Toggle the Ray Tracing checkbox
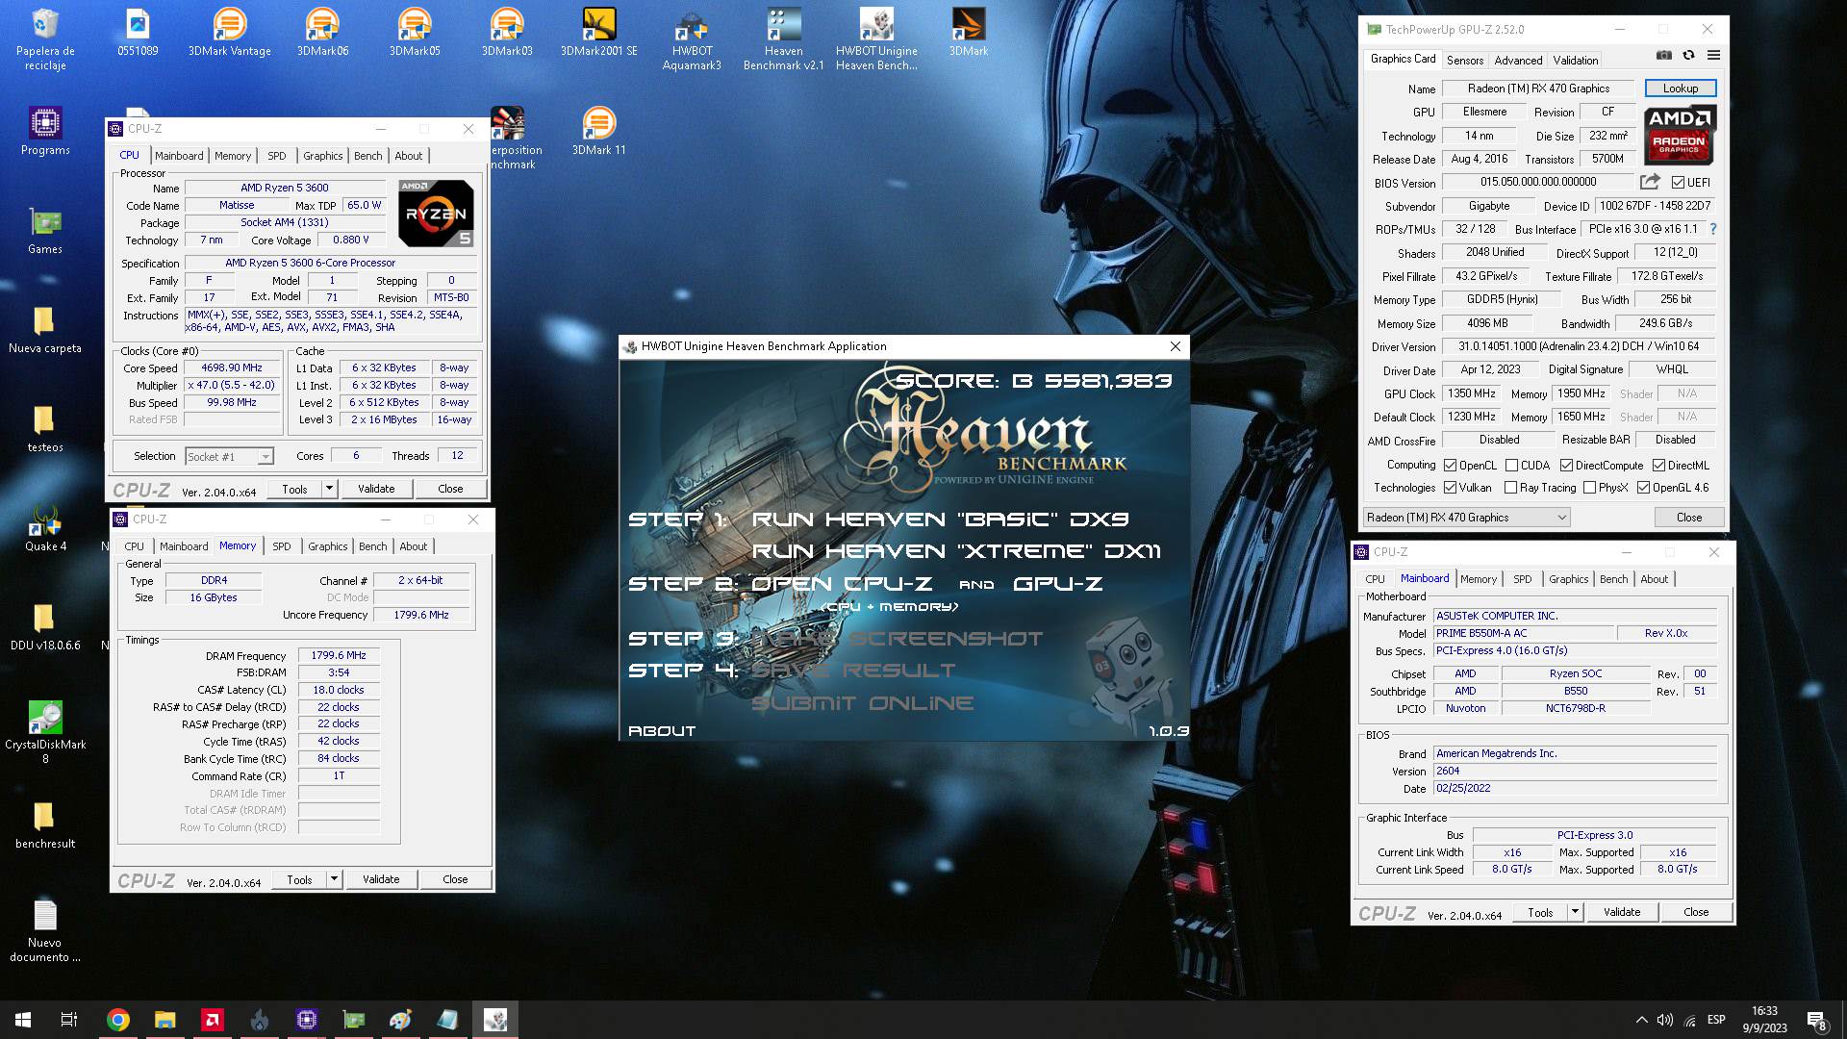 tap(1510, 488)
